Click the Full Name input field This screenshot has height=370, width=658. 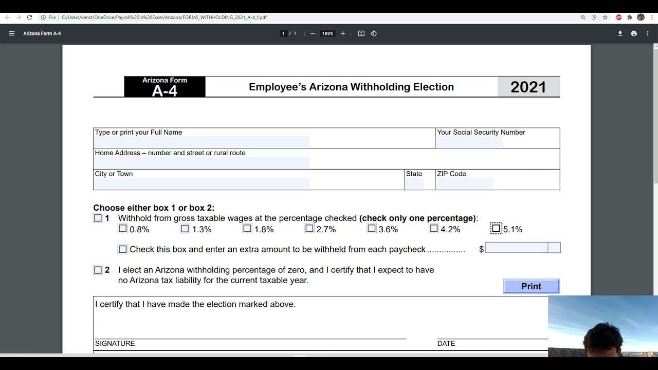click(x=202, y=142)
